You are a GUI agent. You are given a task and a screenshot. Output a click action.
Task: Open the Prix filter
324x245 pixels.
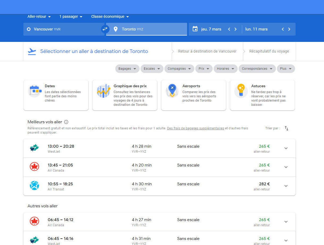tap(204, 69)
